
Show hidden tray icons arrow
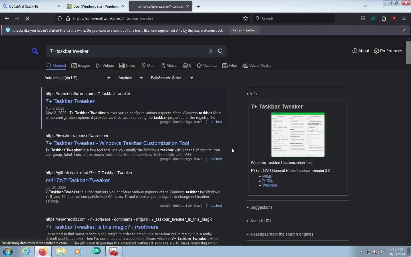tap(361, 252)
